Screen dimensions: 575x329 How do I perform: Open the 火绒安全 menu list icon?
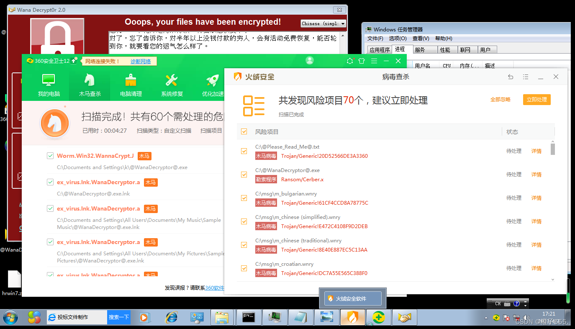pos(526,77)
